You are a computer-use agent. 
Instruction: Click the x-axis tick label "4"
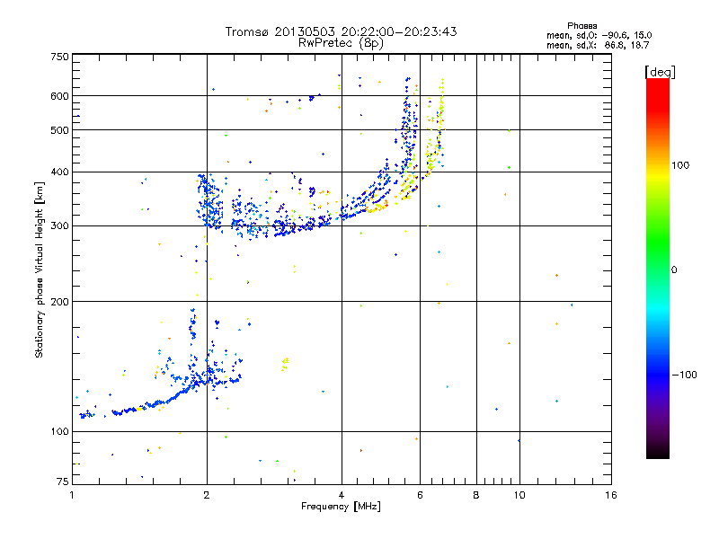tap(342, 495)
